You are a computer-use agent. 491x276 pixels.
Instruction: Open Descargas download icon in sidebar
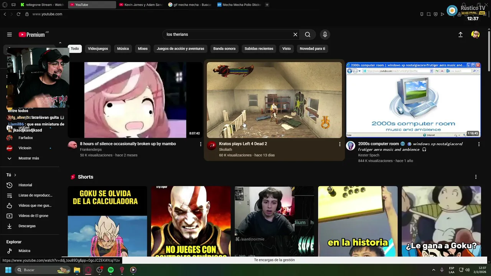click(x=10, y=226)
